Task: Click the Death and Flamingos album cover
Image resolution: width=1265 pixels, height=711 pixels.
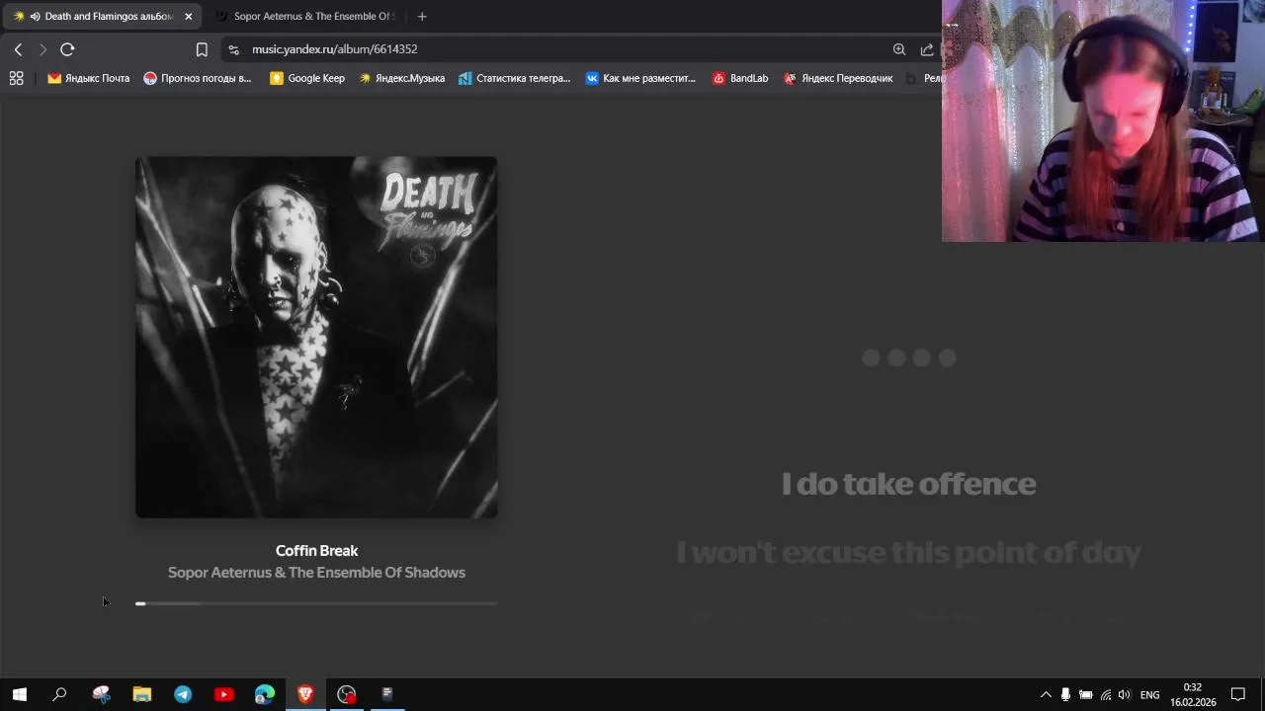Action: point(316,337)
